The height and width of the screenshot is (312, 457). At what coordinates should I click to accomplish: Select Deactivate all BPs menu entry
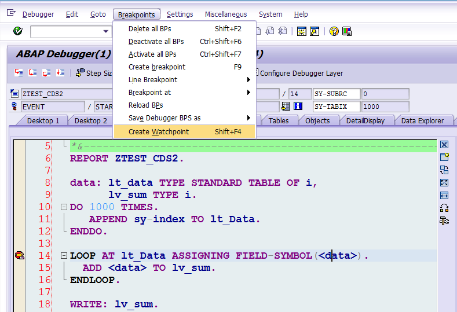coord(185,42)
